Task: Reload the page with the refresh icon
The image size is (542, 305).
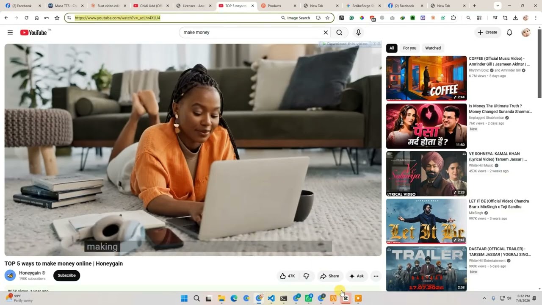Action: point(26,18)
